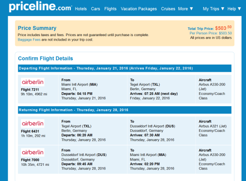
Task: Click airberlin logo for Flight 7211
Action: click(33, 82)
